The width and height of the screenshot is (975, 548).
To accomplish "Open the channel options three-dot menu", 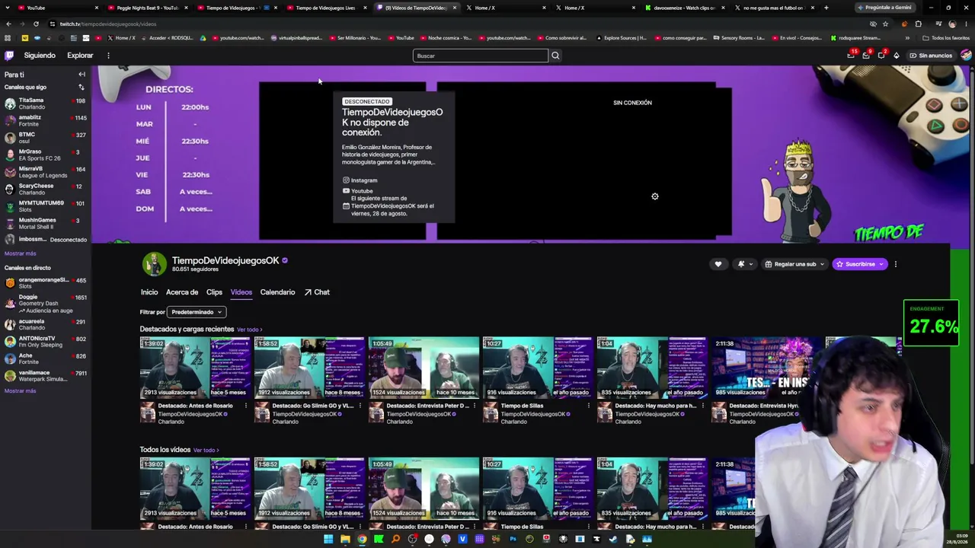I will (x=896, y=264).
